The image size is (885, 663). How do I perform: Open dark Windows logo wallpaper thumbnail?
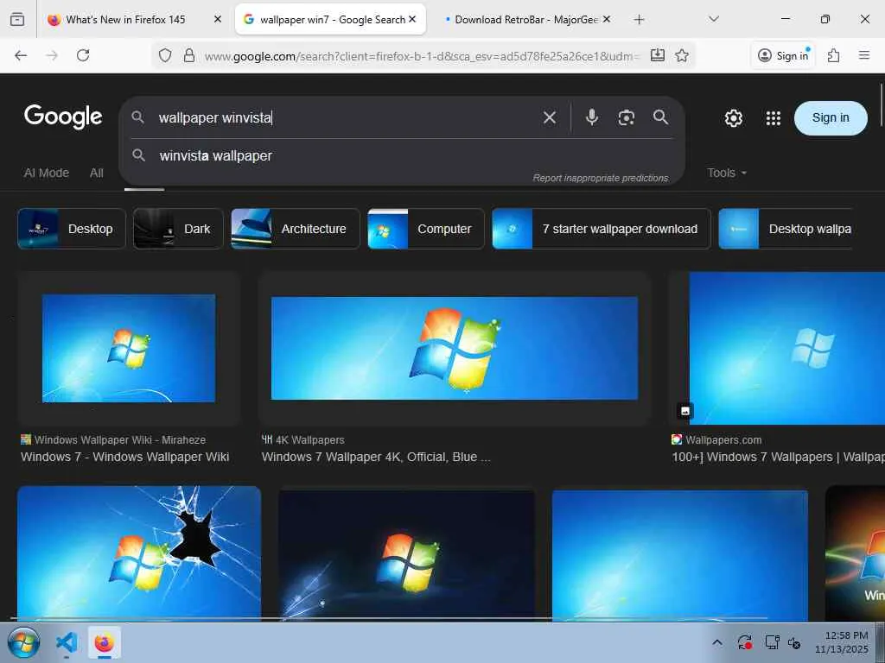pyautogui.click(x=406, y=555)
